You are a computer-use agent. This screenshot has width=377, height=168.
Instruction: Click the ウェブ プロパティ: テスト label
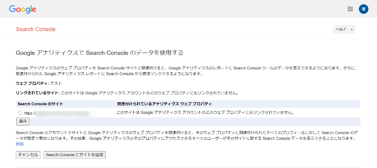39,83
